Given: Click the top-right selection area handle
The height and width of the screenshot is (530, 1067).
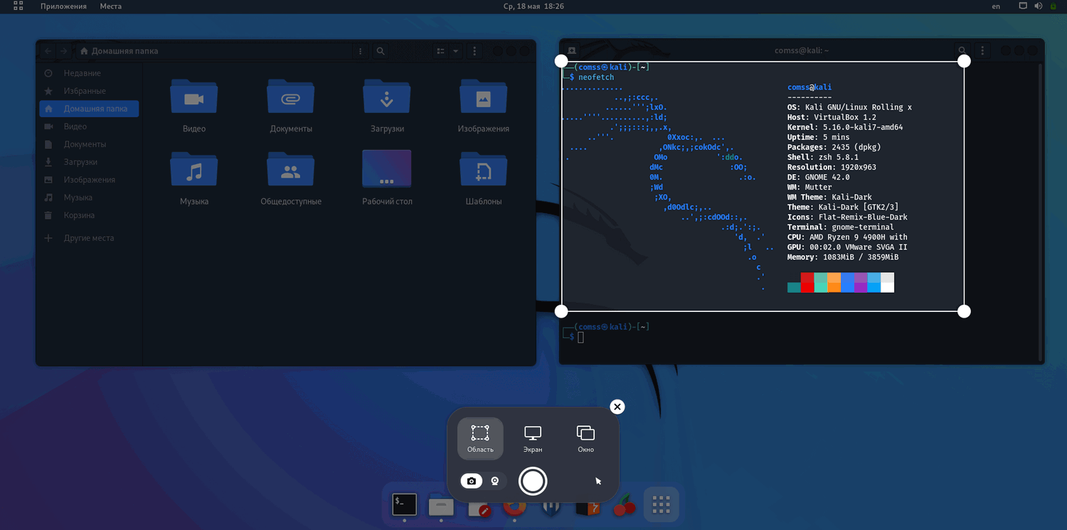Looking at the screenshot, I should [x=964, y=61].
